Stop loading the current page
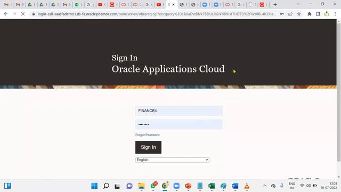341x192 pixels. (23, 14)
